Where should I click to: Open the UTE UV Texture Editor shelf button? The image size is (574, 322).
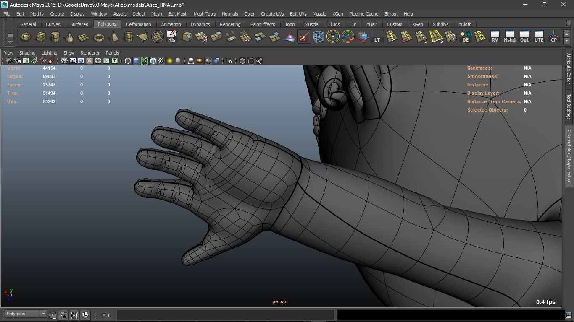coord(539,37)
